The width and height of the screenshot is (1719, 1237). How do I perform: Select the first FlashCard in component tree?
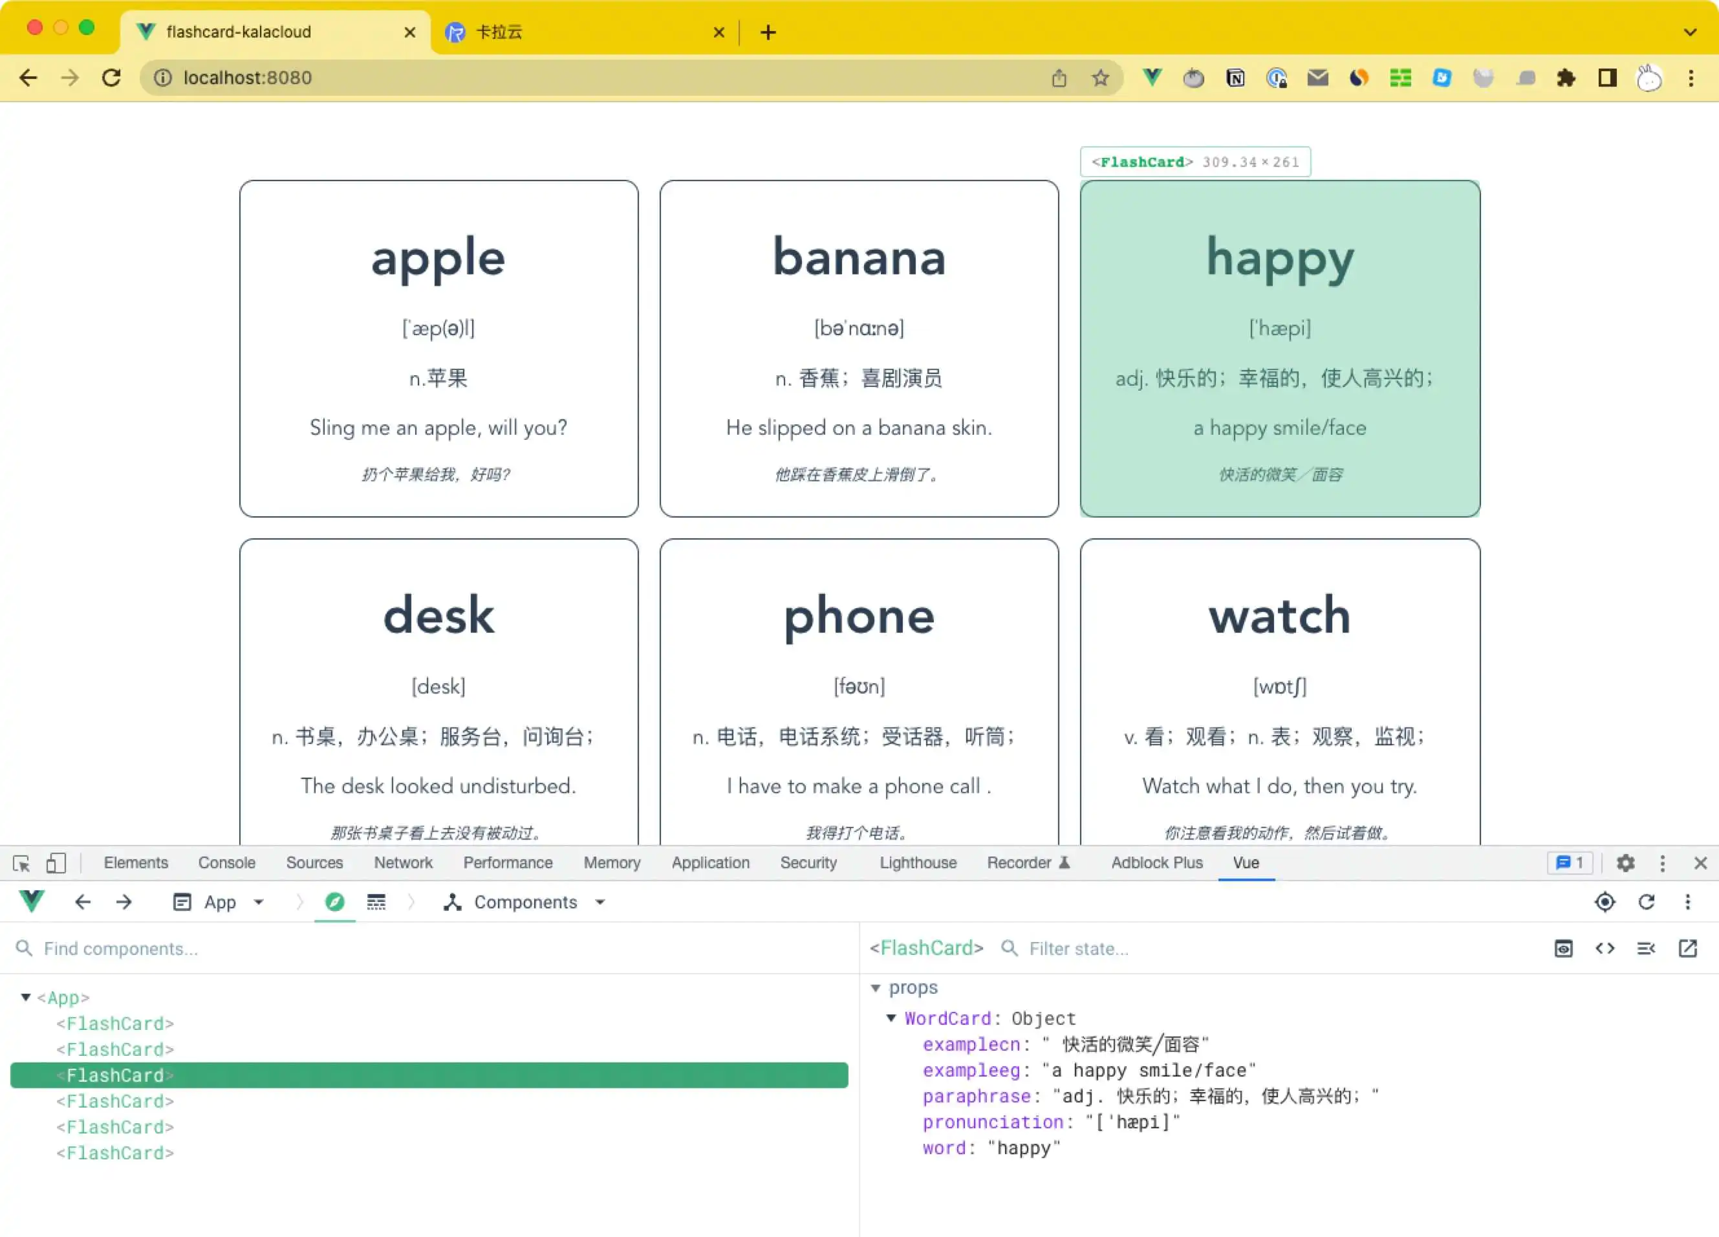click(x=115, y=1023)
